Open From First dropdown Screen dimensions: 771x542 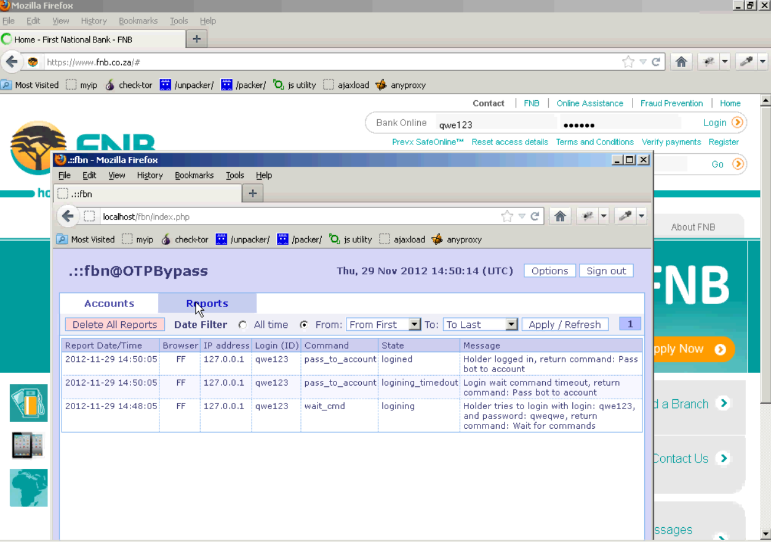pyautogui.click(x=383, y=325)
